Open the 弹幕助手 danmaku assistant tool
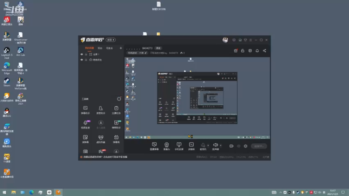349x196 pixels. pyautogui.click(x=85, y=110)
